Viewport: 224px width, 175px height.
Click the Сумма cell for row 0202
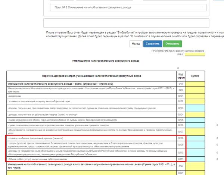pyautogui.click(x=195, y=101)
